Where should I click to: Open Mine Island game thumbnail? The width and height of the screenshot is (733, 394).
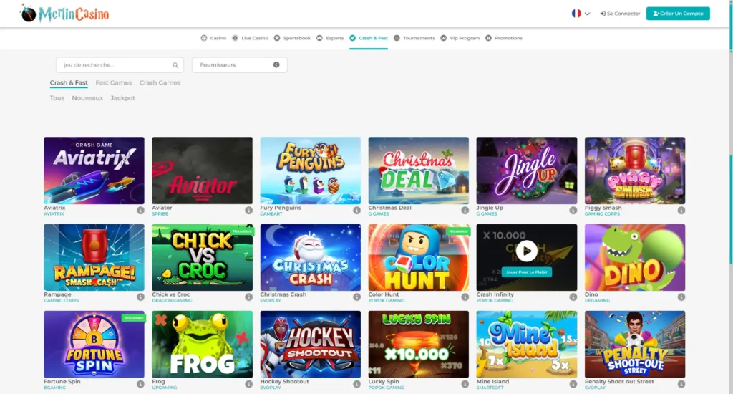pyautogui.click(x=526, y=345)
